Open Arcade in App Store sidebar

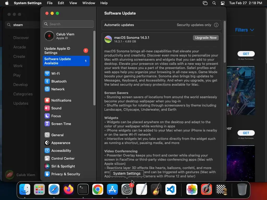tap(20, 47)
